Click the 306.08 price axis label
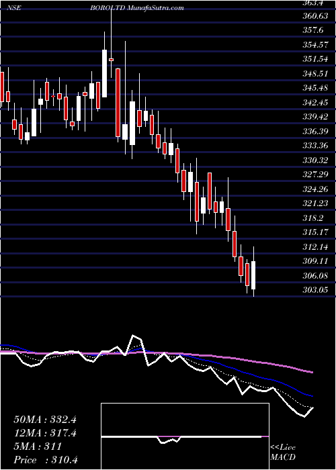The width and height of the screenshot is (336, 470). (315, 275)
